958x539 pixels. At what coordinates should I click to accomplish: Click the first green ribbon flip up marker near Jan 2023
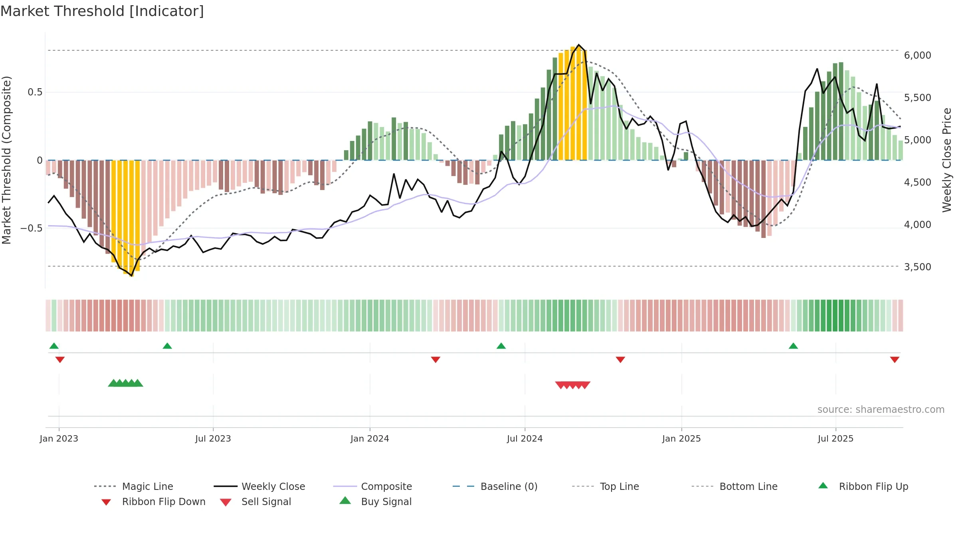pyautogui.click(x=54, y=346)
